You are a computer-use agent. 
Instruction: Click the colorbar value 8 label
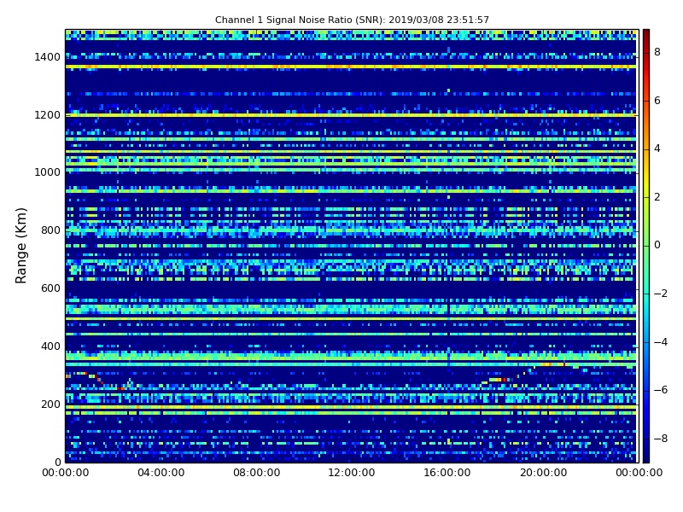point(657,52)
